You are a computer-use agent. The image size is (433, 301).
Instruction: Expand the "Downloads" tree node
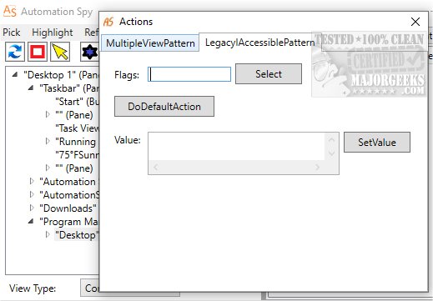tap(32, 208)
